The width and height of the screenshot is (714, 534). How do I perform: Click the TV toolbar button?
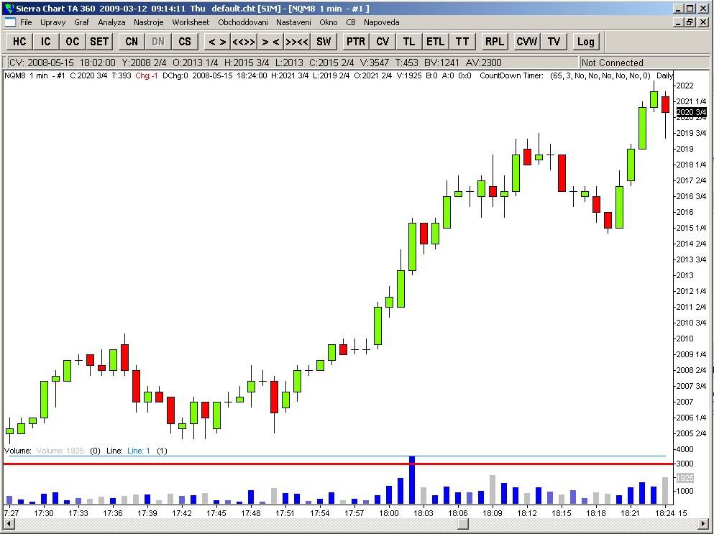click(554, 42)
